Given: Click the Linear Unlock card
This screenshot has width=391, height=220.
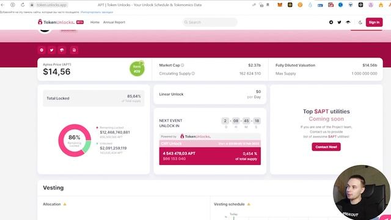Looking at the screenshot, I should point(210,94).
